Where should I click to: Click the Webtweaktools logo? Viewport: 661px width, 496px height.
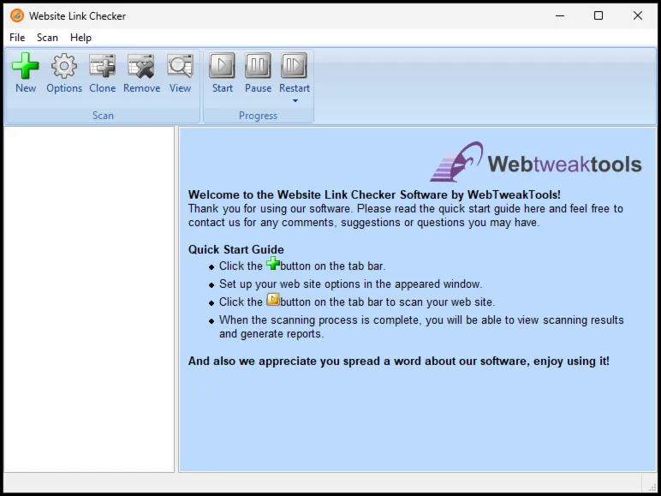pyautogui.click(x=536, y=162)
